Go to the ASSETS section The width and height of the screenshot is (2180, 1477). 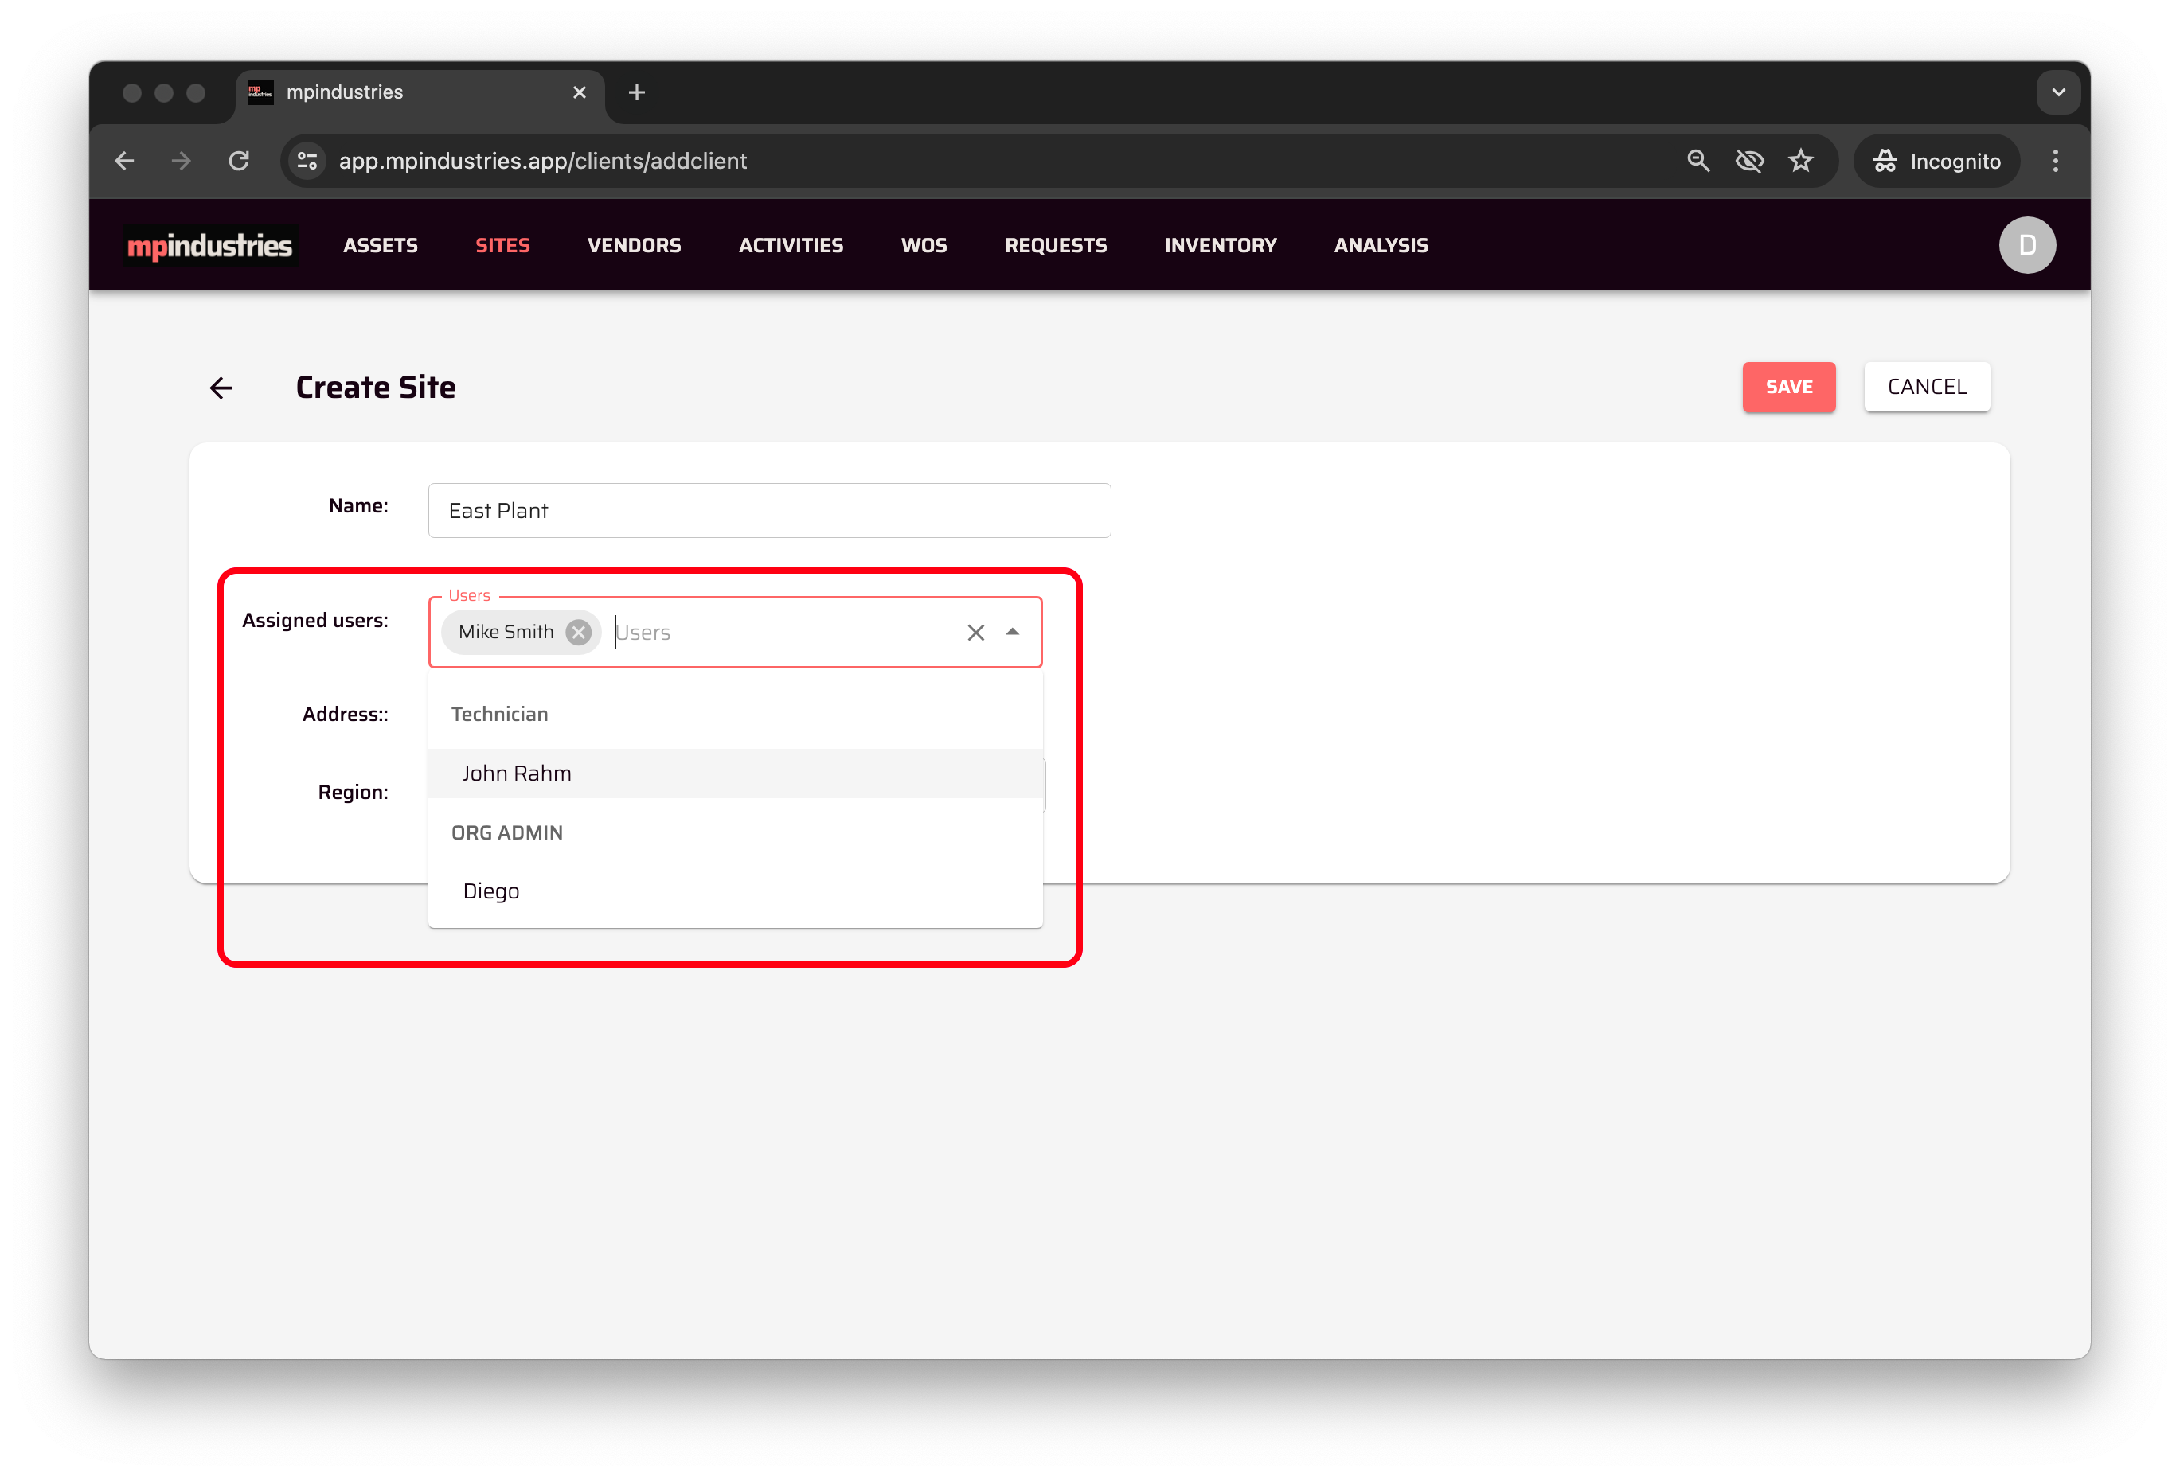point(380,246)
